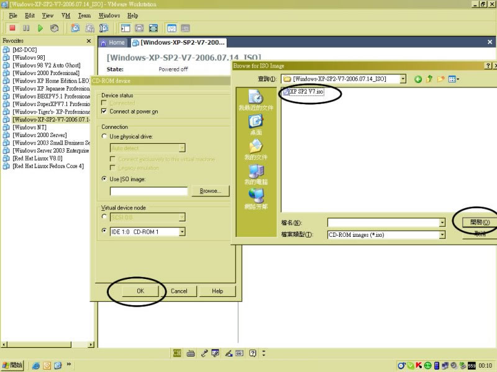The width and height of the screenshot is (497, 372).
Task: Click the 開始 Start button
Action: [x=12, y=365]
